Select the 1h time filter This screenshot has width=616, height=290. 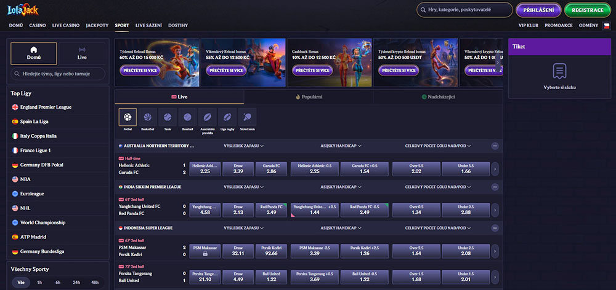coord(39,283)
